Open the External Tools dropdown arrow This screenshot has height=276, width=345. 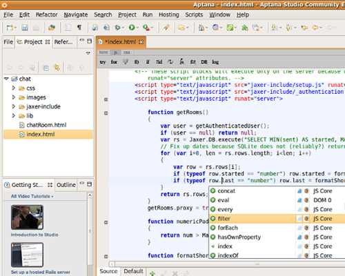pyautogui.click(x=152, y=28)
